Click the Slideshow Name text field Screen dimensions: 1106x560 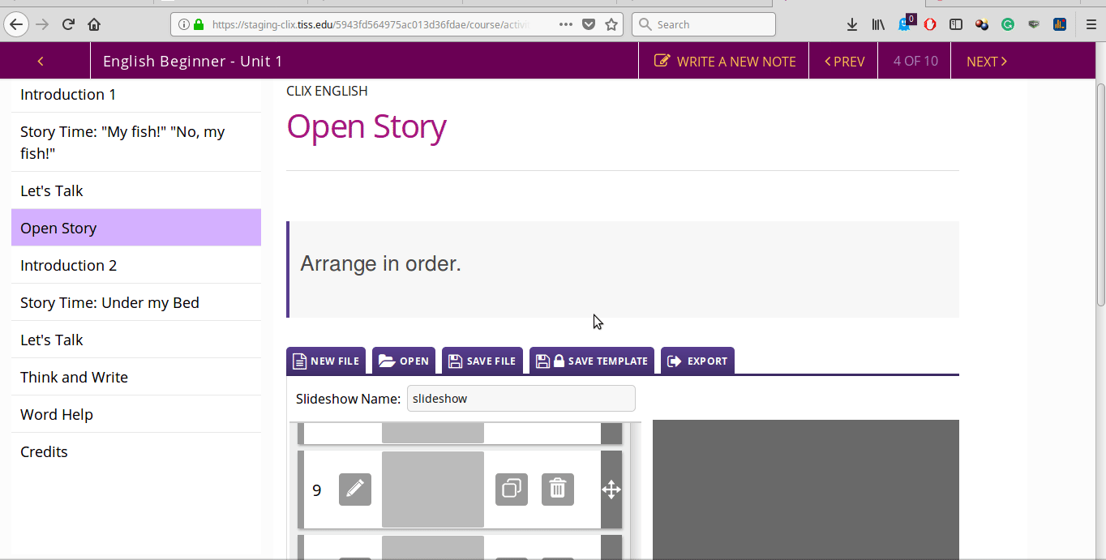pyautogui.click(x=521, y=399)
